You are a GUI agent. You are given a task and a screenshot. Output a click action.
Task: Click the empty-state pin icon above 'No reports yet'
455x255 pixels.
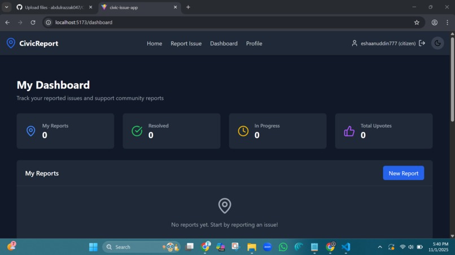[225, 205]
